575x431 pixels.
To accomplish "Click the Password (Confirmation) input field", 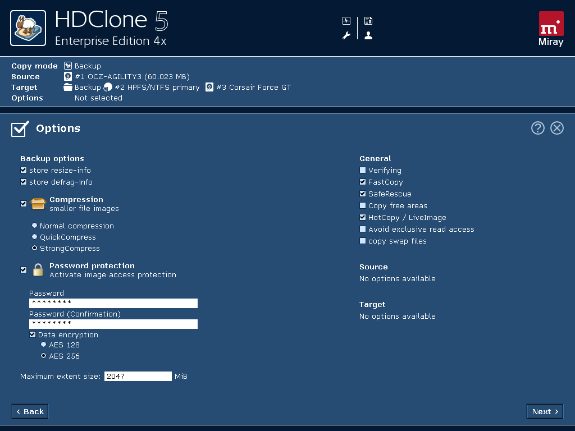I will (113, 324).
